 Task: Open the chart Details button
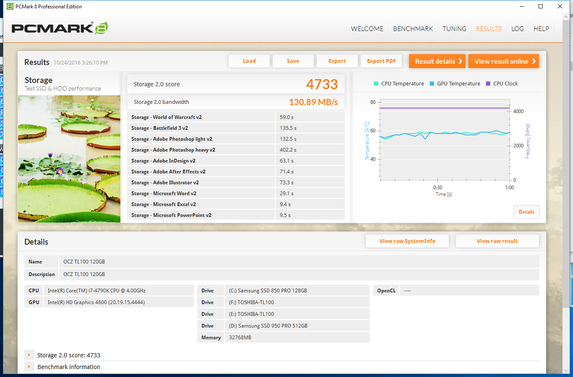tap(526, 212)
